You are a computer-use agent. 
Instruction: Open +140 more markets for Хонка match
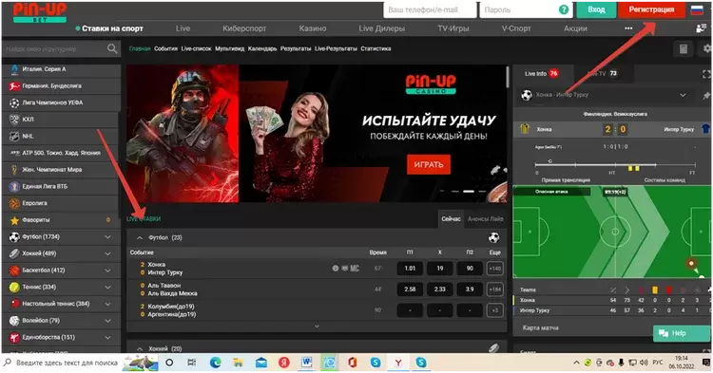click(x=494, y=269)
